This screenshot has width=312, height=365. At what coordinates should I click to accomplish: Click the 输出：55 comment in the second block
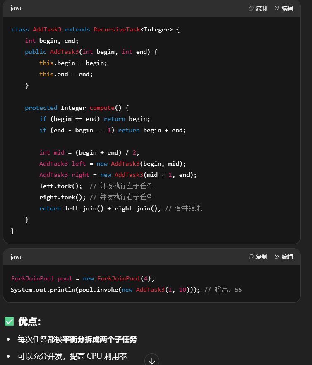click(x=228, y=290)
